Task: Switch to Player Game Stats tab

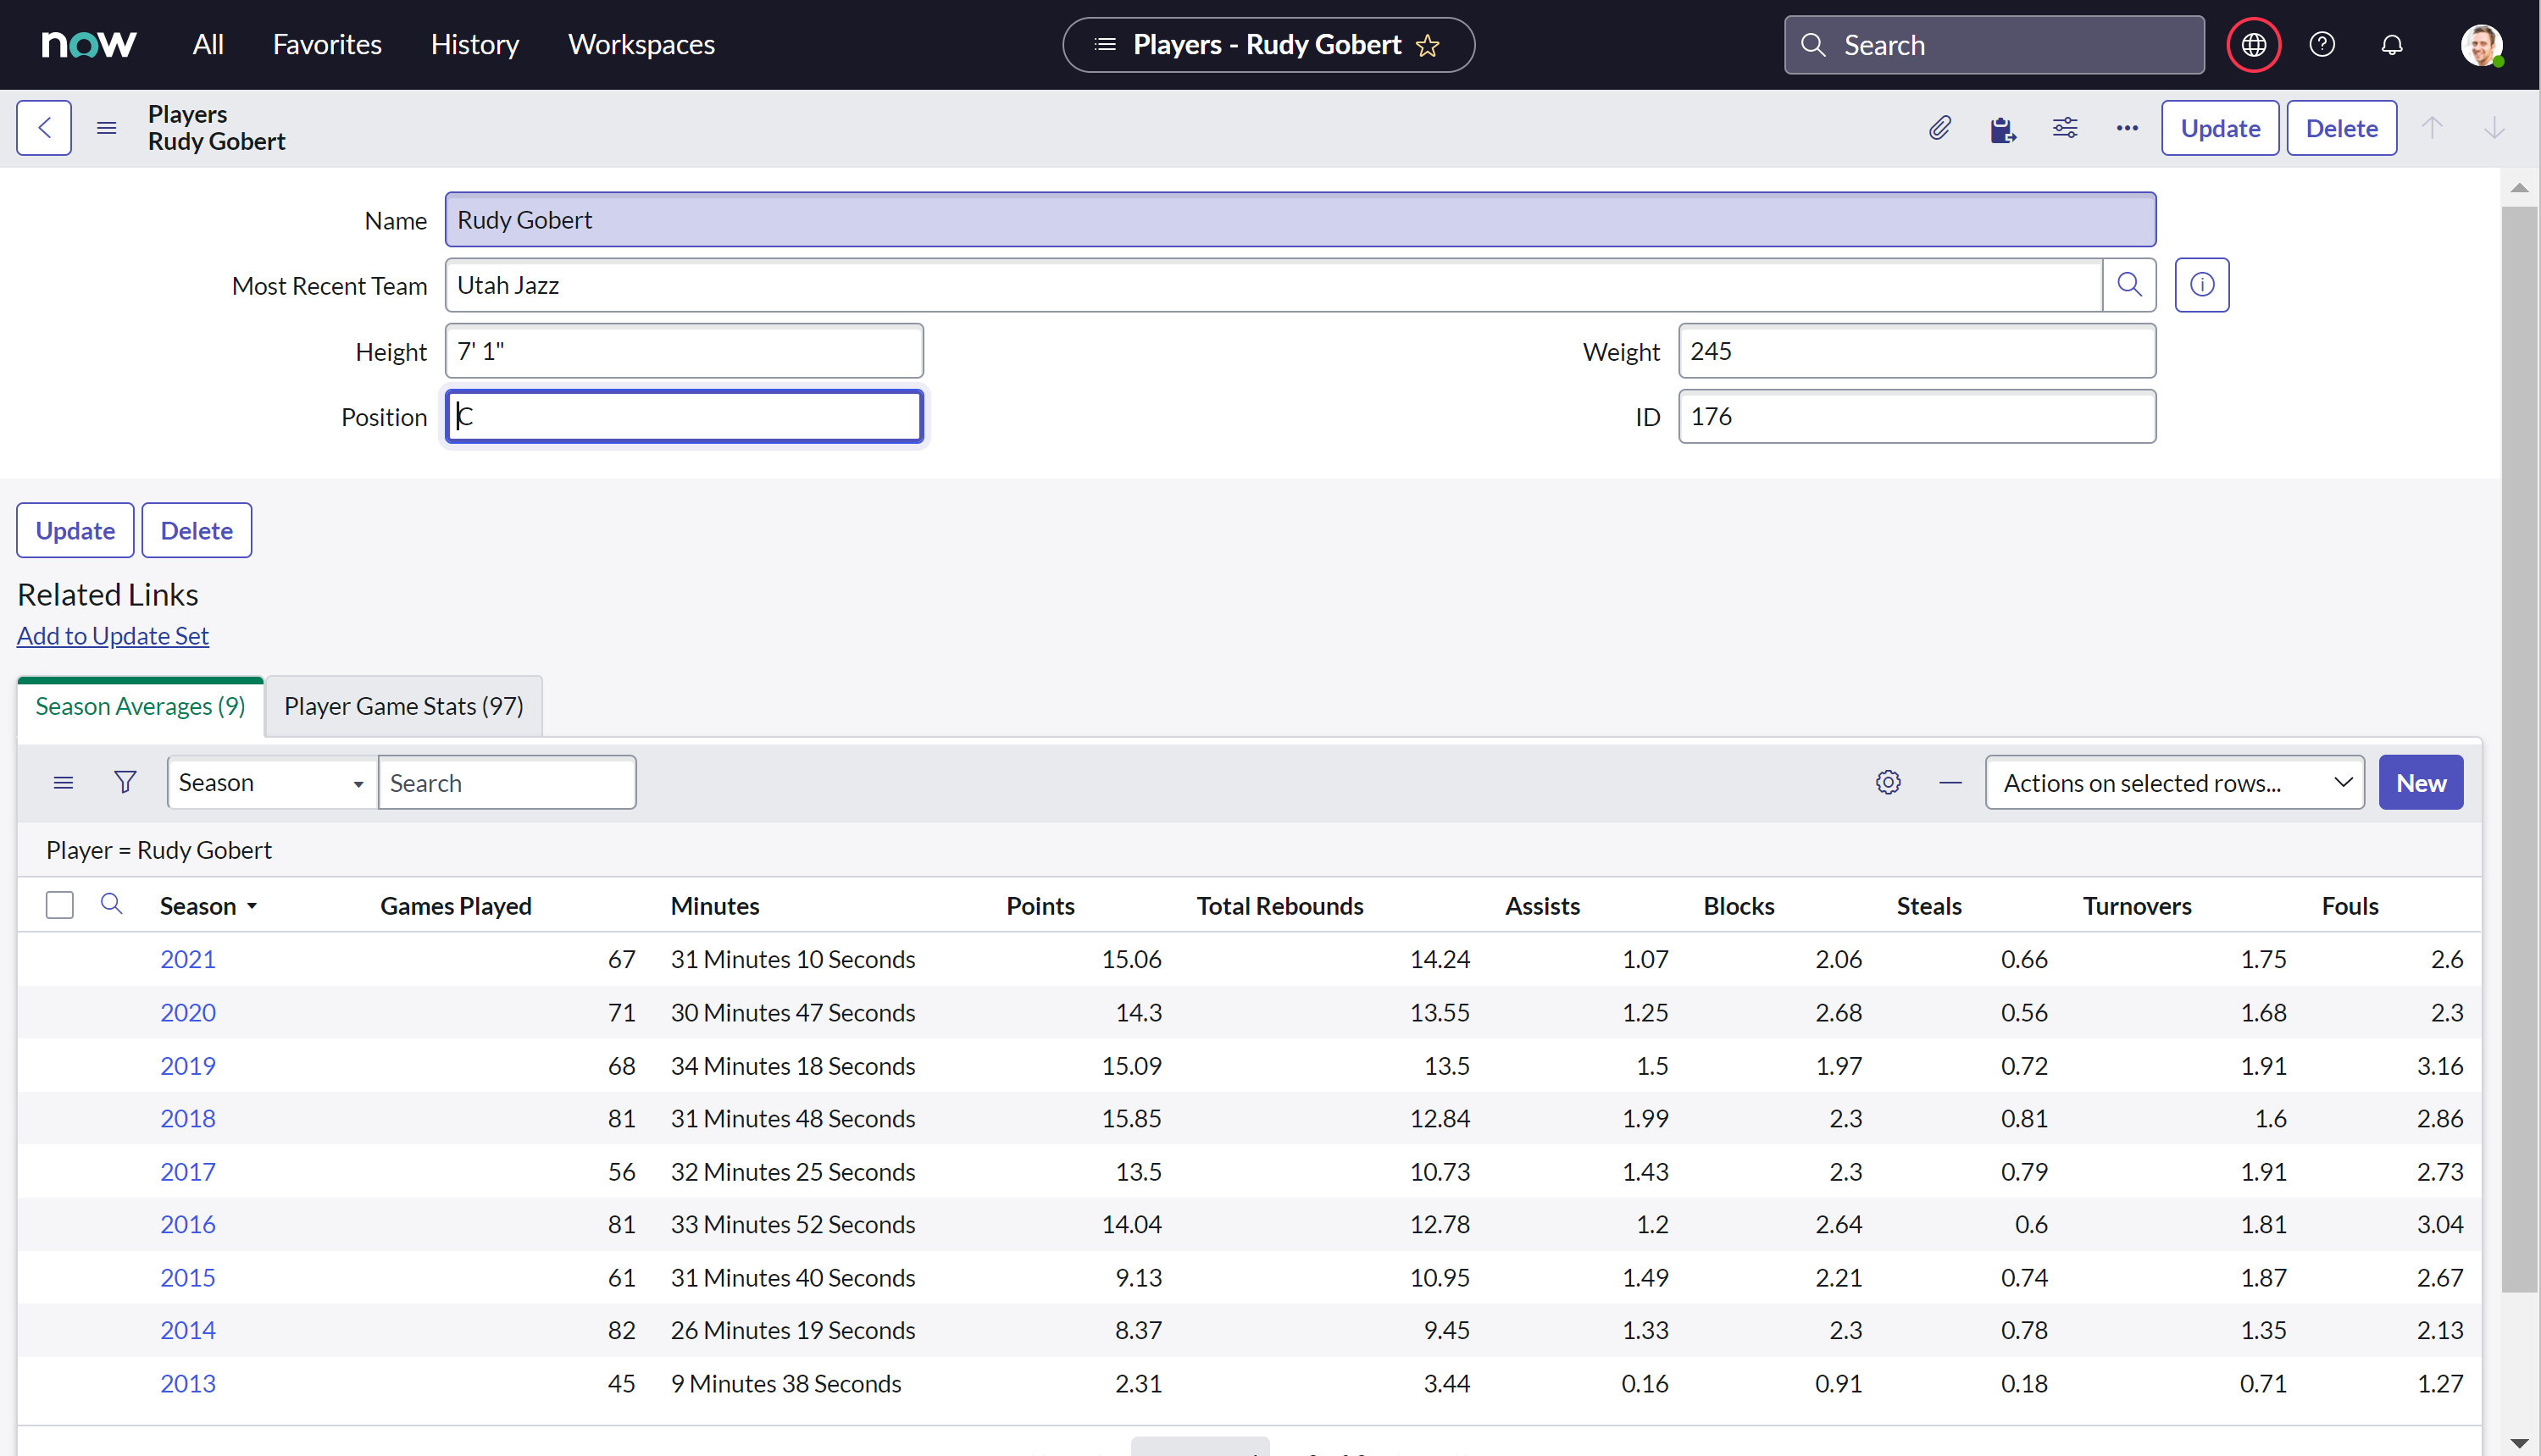Action: [404, 706]
